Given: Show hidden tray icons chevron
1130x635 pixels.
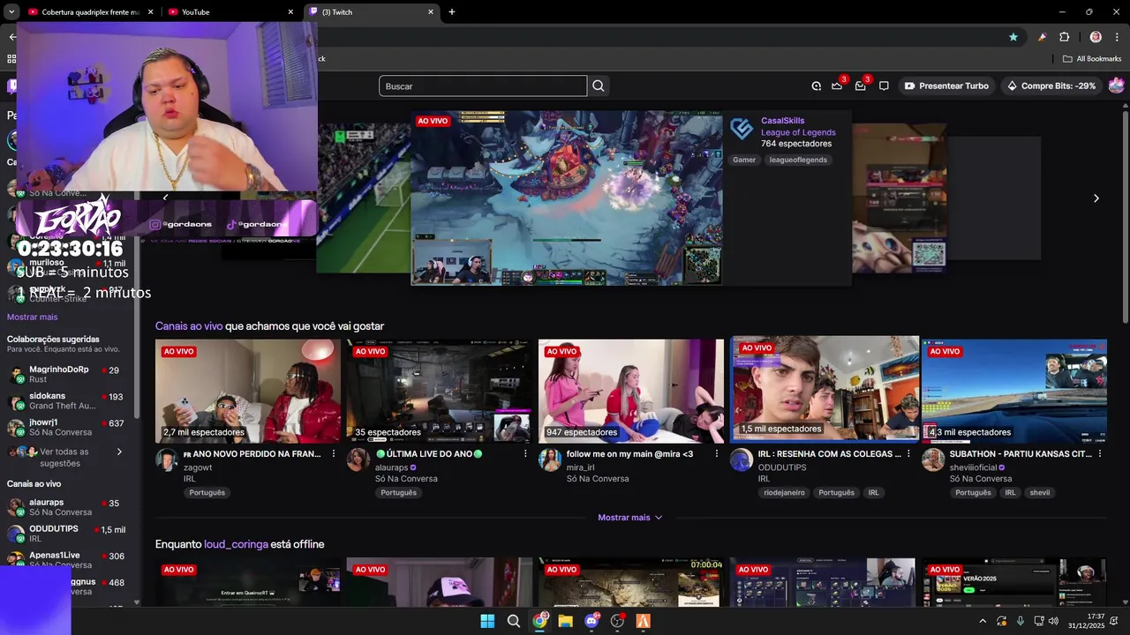Looking at the screenshot, I should [x=983, y=621].
